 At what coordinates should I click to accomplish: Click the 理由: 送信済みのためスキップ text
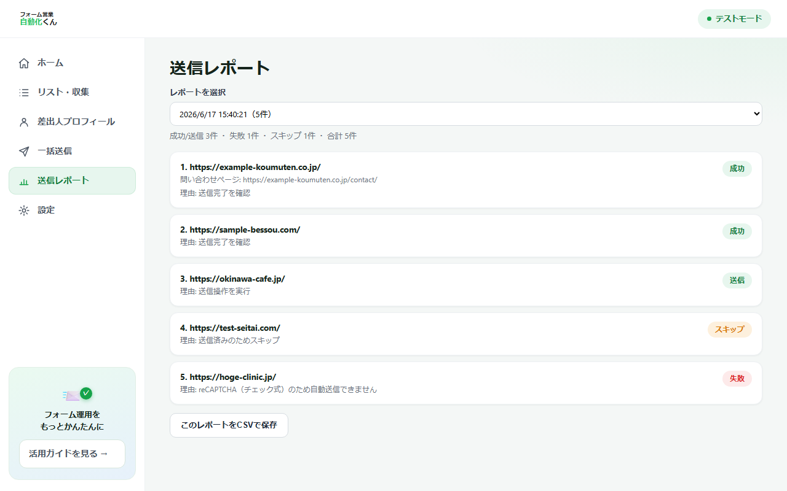pyautogui.click(x=230, y=340)
